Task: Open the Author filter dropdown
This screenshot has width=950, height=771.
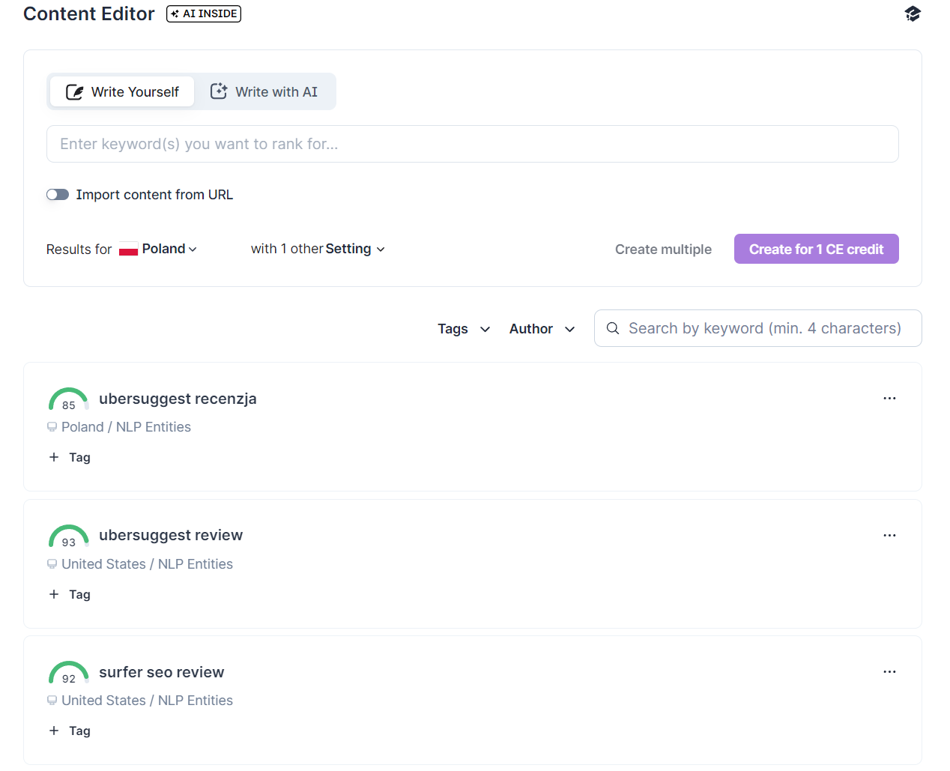Action: [542, 329]
